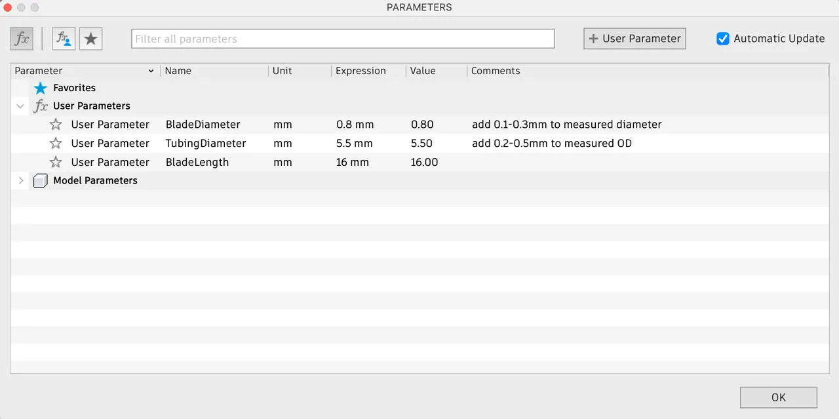The image size is (839, 419).
Task: Click the user parameters filter icon
Action: coord(64,39)
